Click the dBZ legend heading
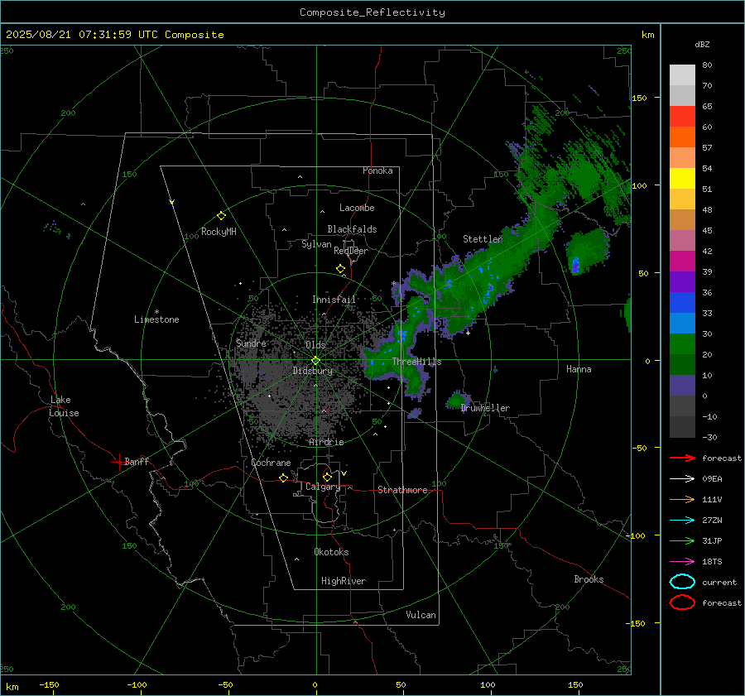The height and width of the screenshot is (696, 745). (702, 44)
